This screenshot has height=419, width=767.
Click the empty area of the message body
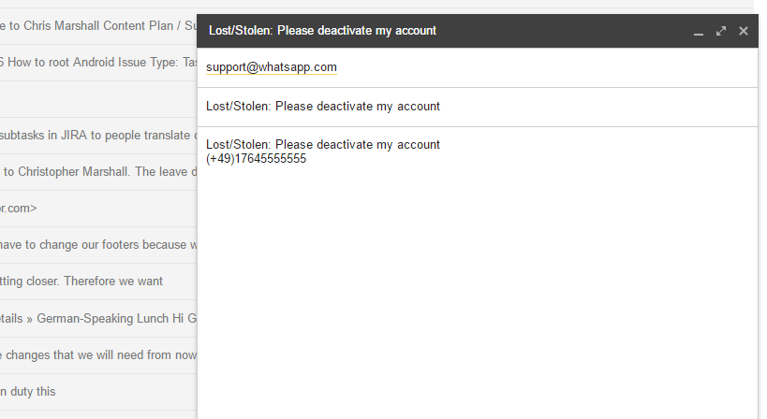click(x=478, y=293)
